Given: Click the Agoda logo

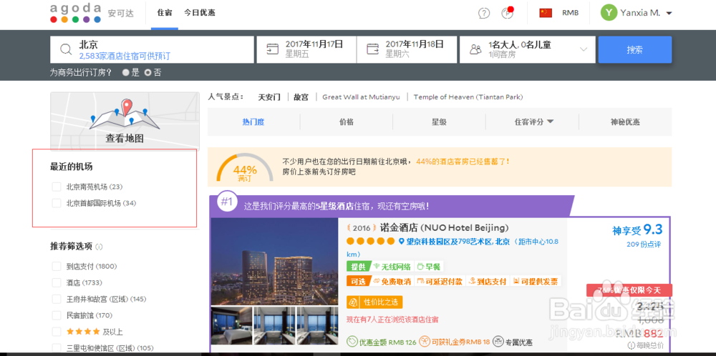Looking at the screenshot, I should click(75, 13).
